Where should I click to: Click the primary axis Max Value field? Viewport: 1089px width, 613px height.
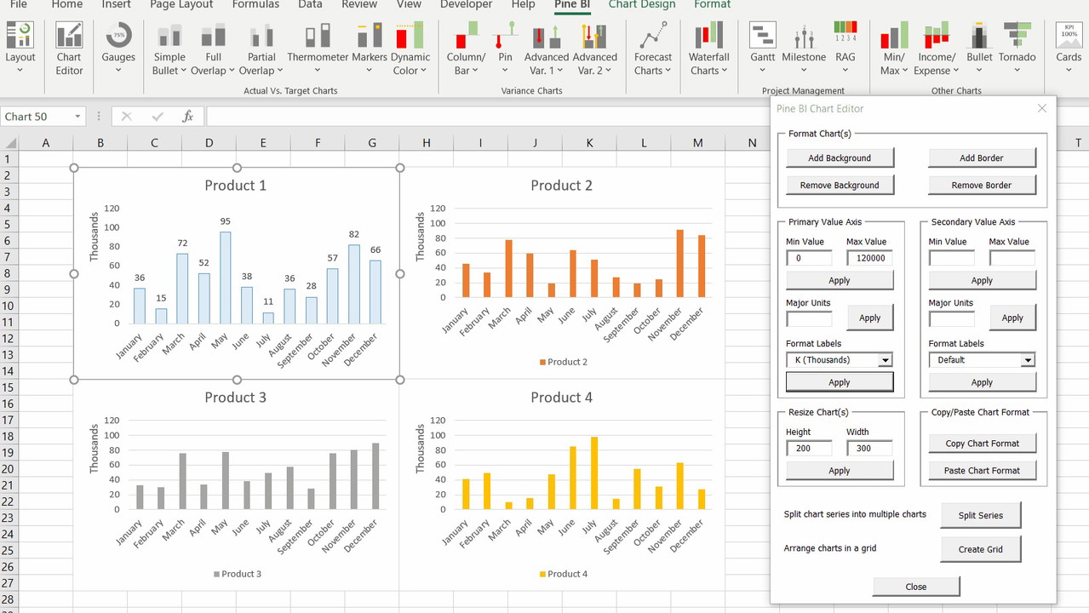coord(869,258)
